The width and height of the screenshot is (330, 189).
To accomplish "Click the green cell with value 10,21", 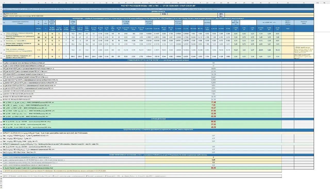I will pyautogui.click(x=236, y=50).
